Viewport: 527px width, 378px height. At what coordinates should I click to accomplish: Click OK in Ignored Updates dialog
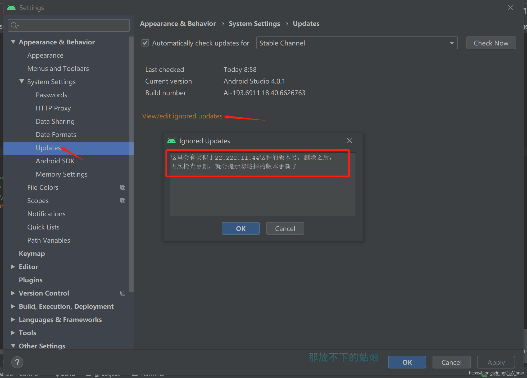tap(240, 228)
